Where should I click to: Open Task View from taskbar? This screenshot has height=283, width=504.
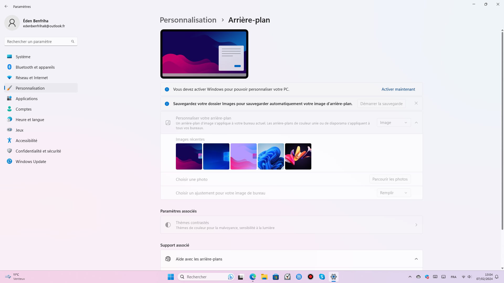point(241,277)
